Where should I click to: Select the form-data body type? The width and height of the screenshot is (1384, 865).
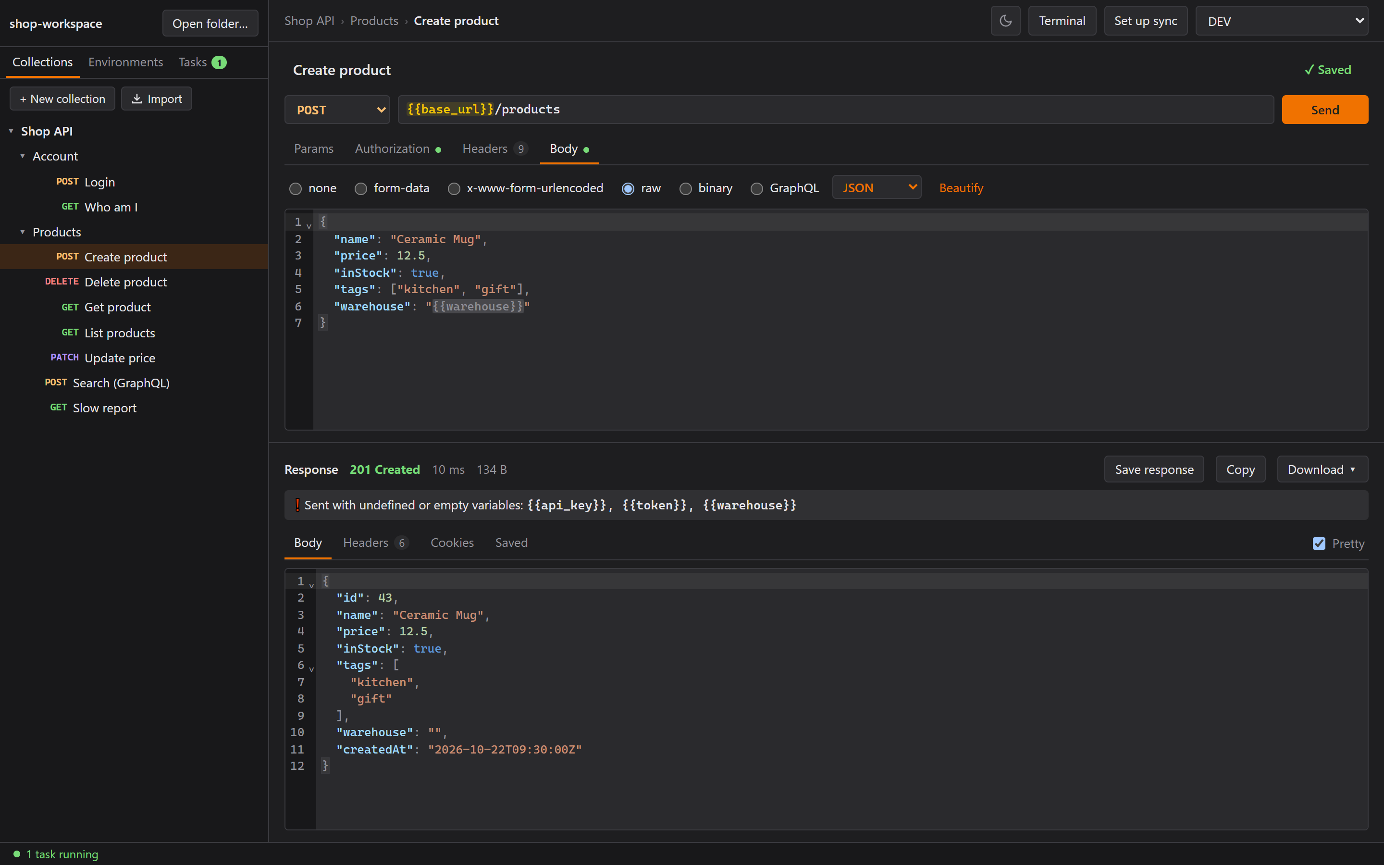[360, 189]
